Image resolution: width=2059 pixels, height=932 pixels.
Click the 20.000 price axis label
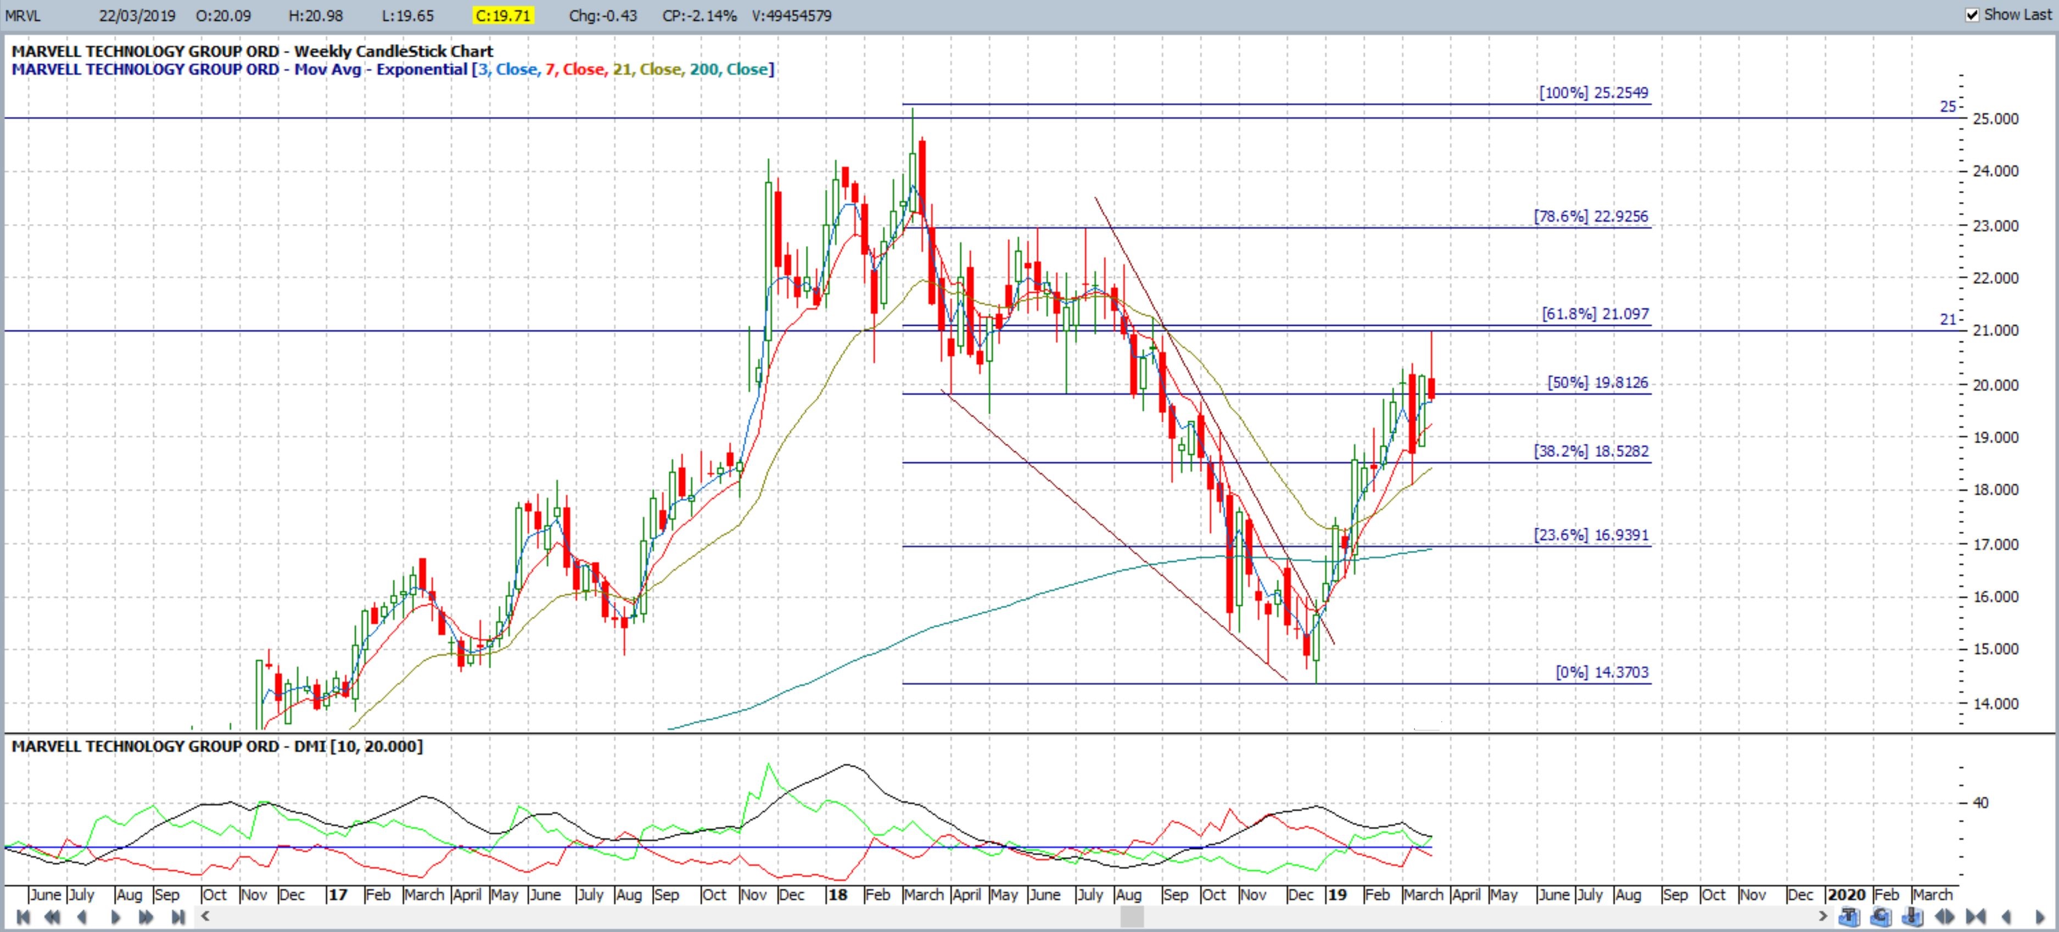[1995, 386]
